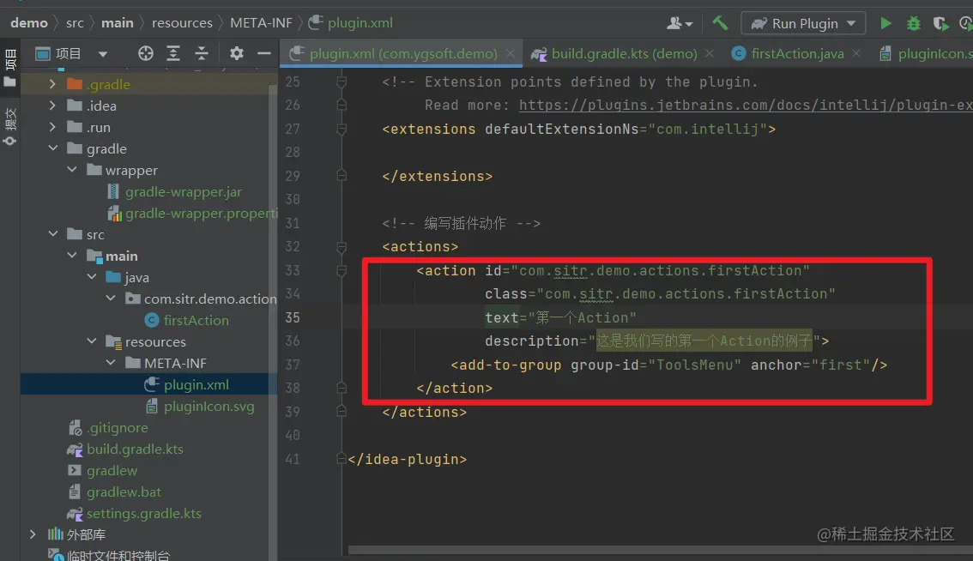Click demo in the breadcrumb path
The image size is (973, 561).
29,23
